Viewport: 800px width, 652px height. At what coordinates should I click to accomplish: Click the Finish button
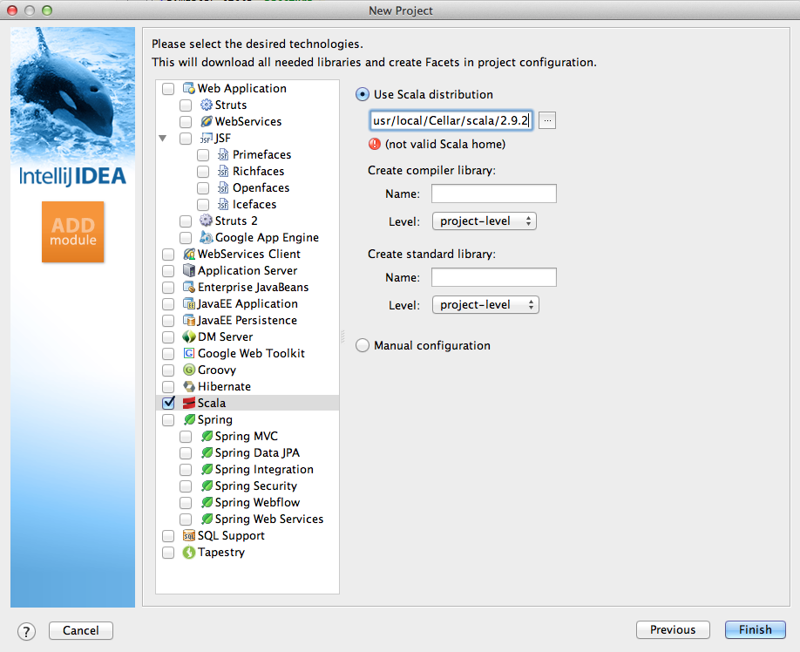(755, 629)
